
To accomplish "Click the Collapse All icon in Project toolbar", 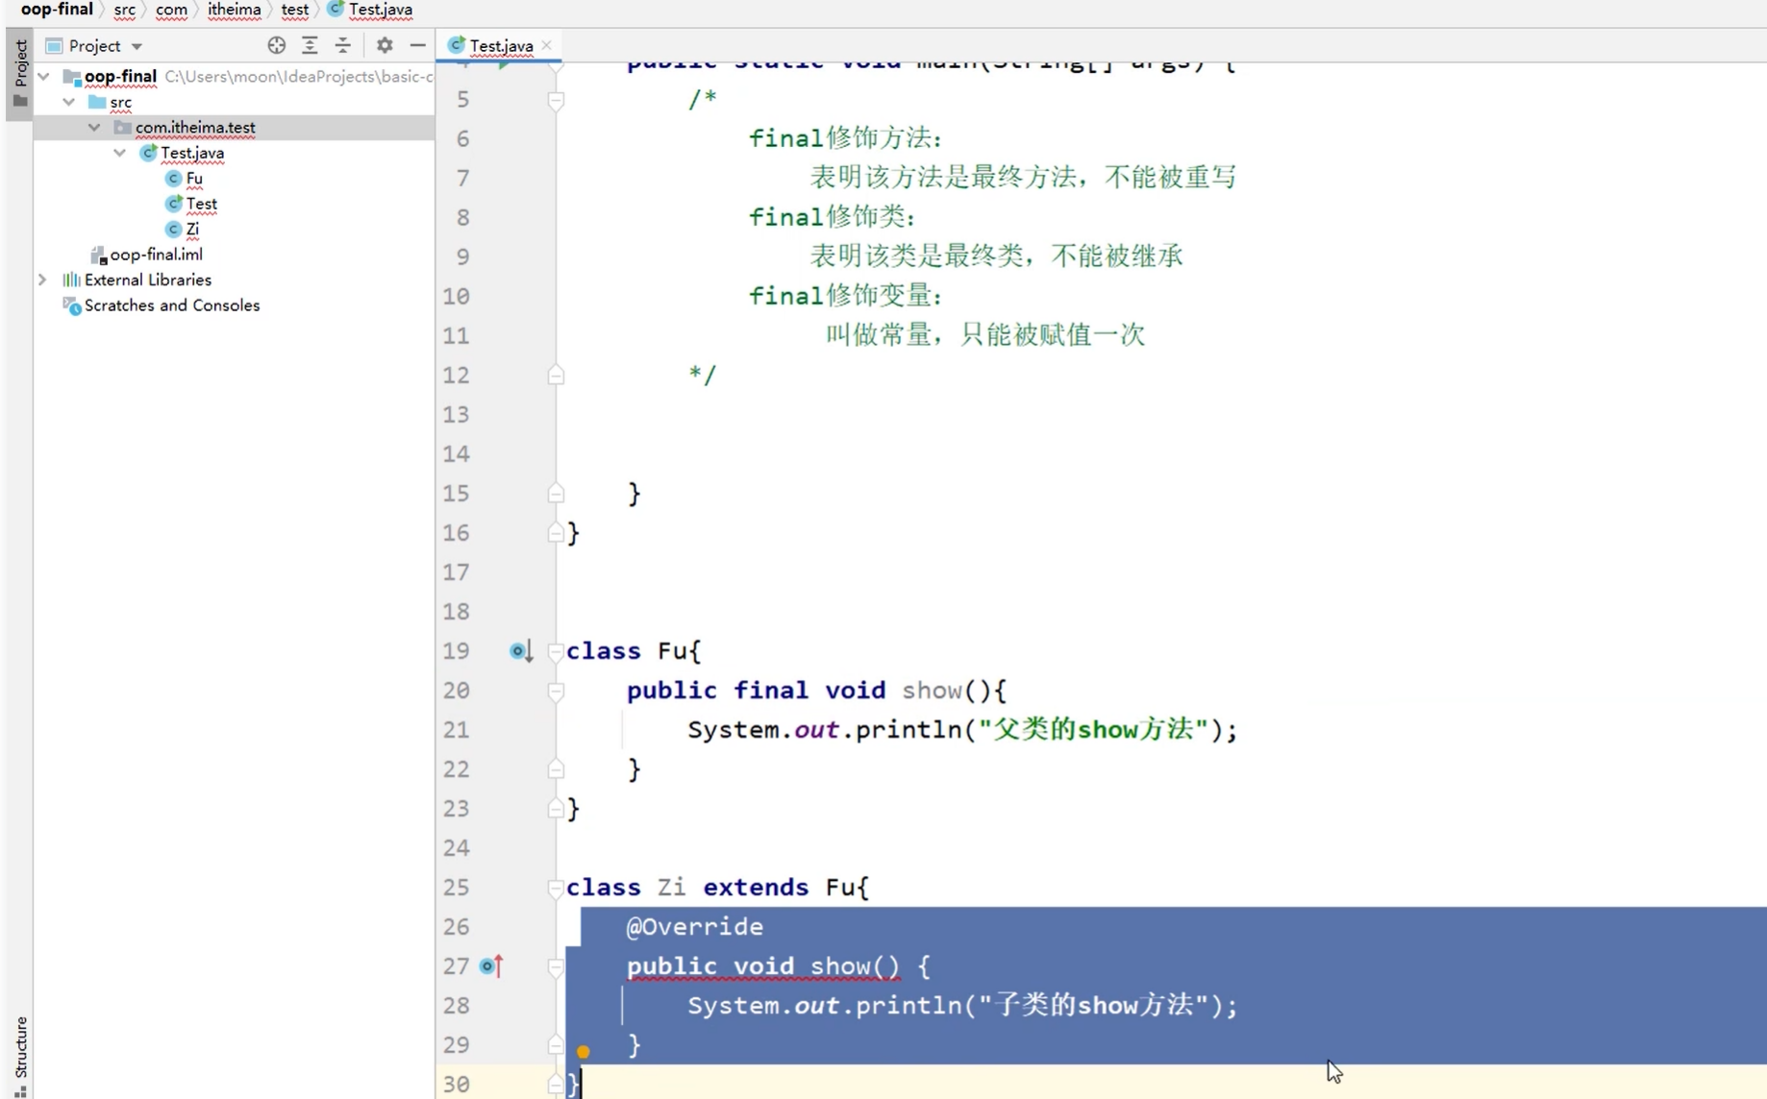I will tap(342, 45).
